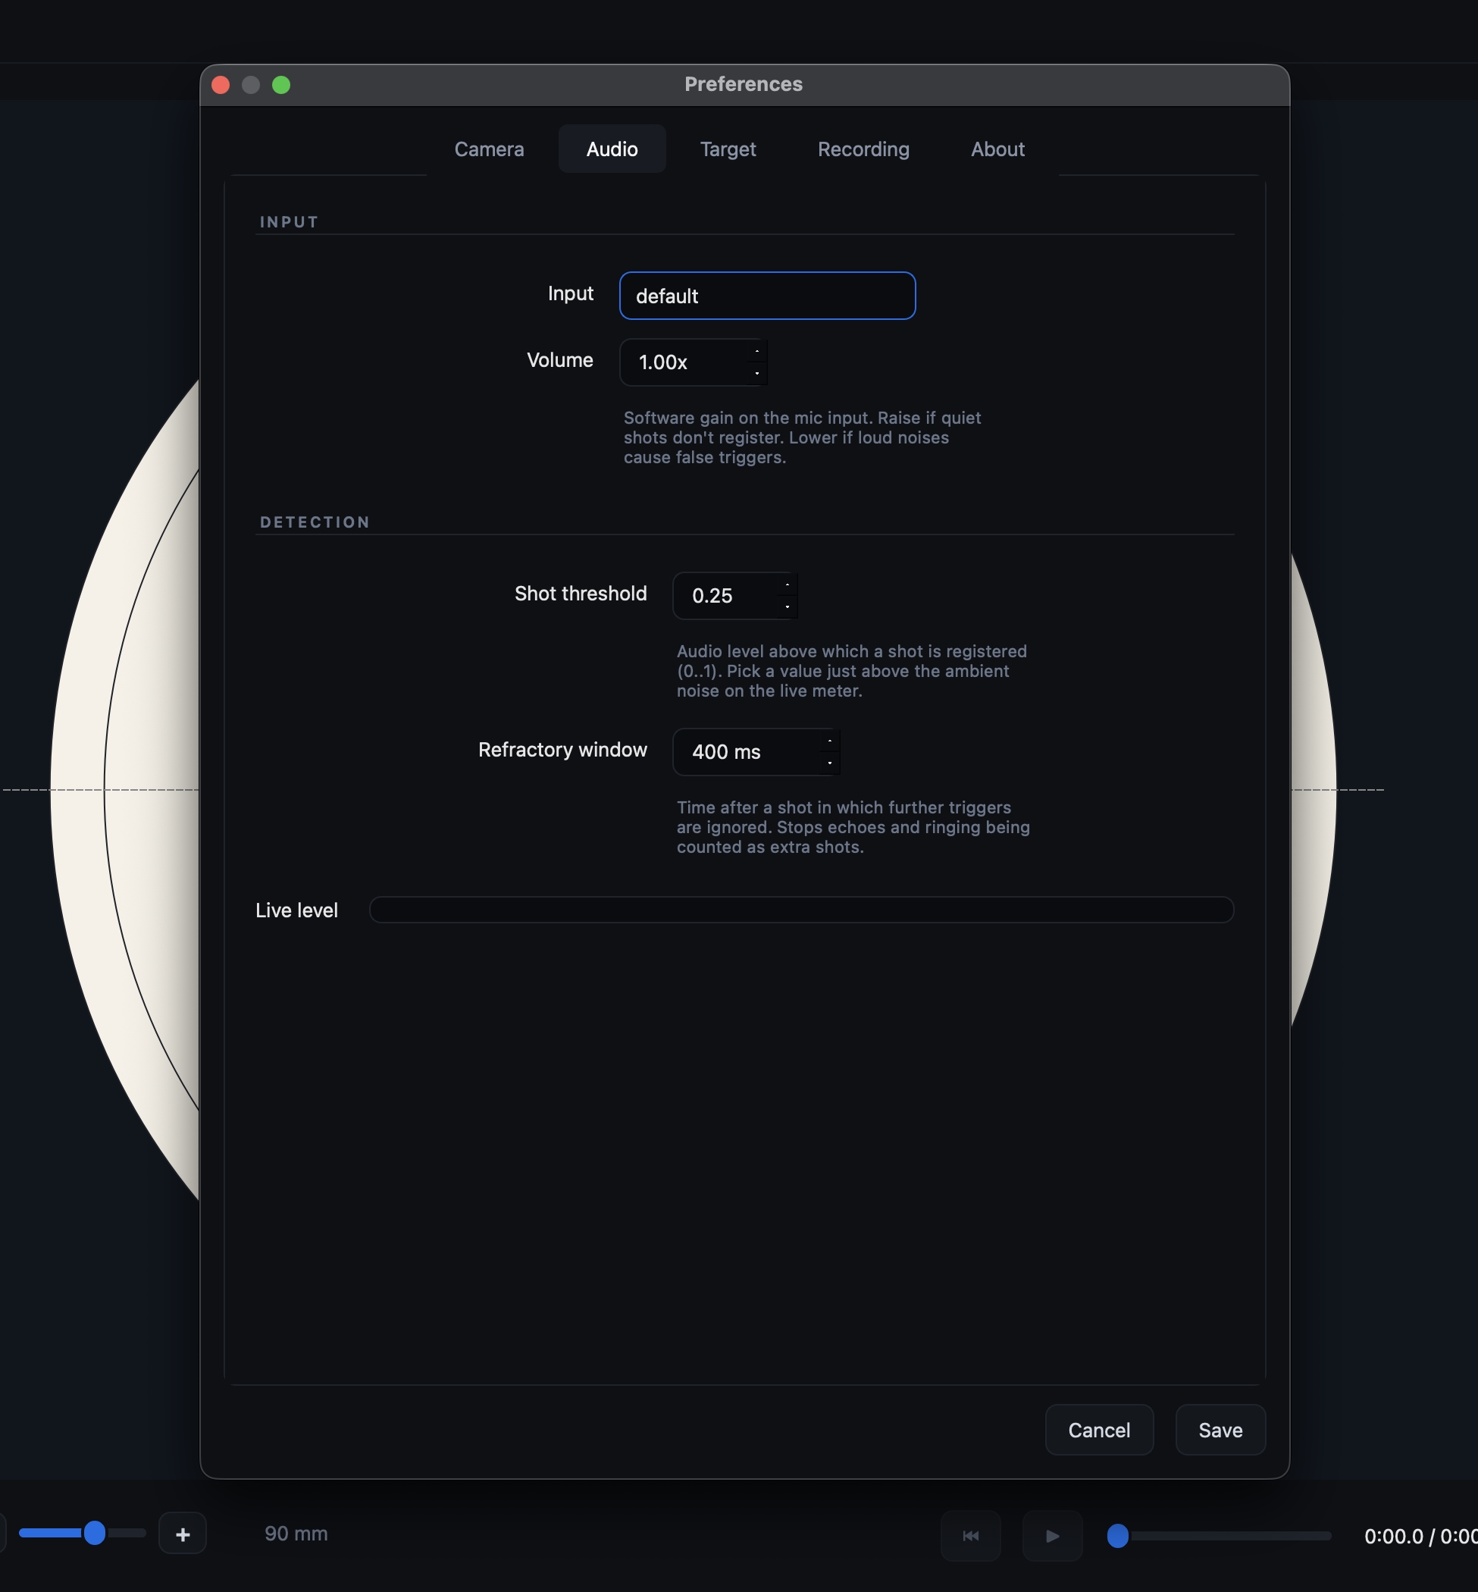Click the Live level label
The image size is (1478, 1592).
tap(296, 910)
